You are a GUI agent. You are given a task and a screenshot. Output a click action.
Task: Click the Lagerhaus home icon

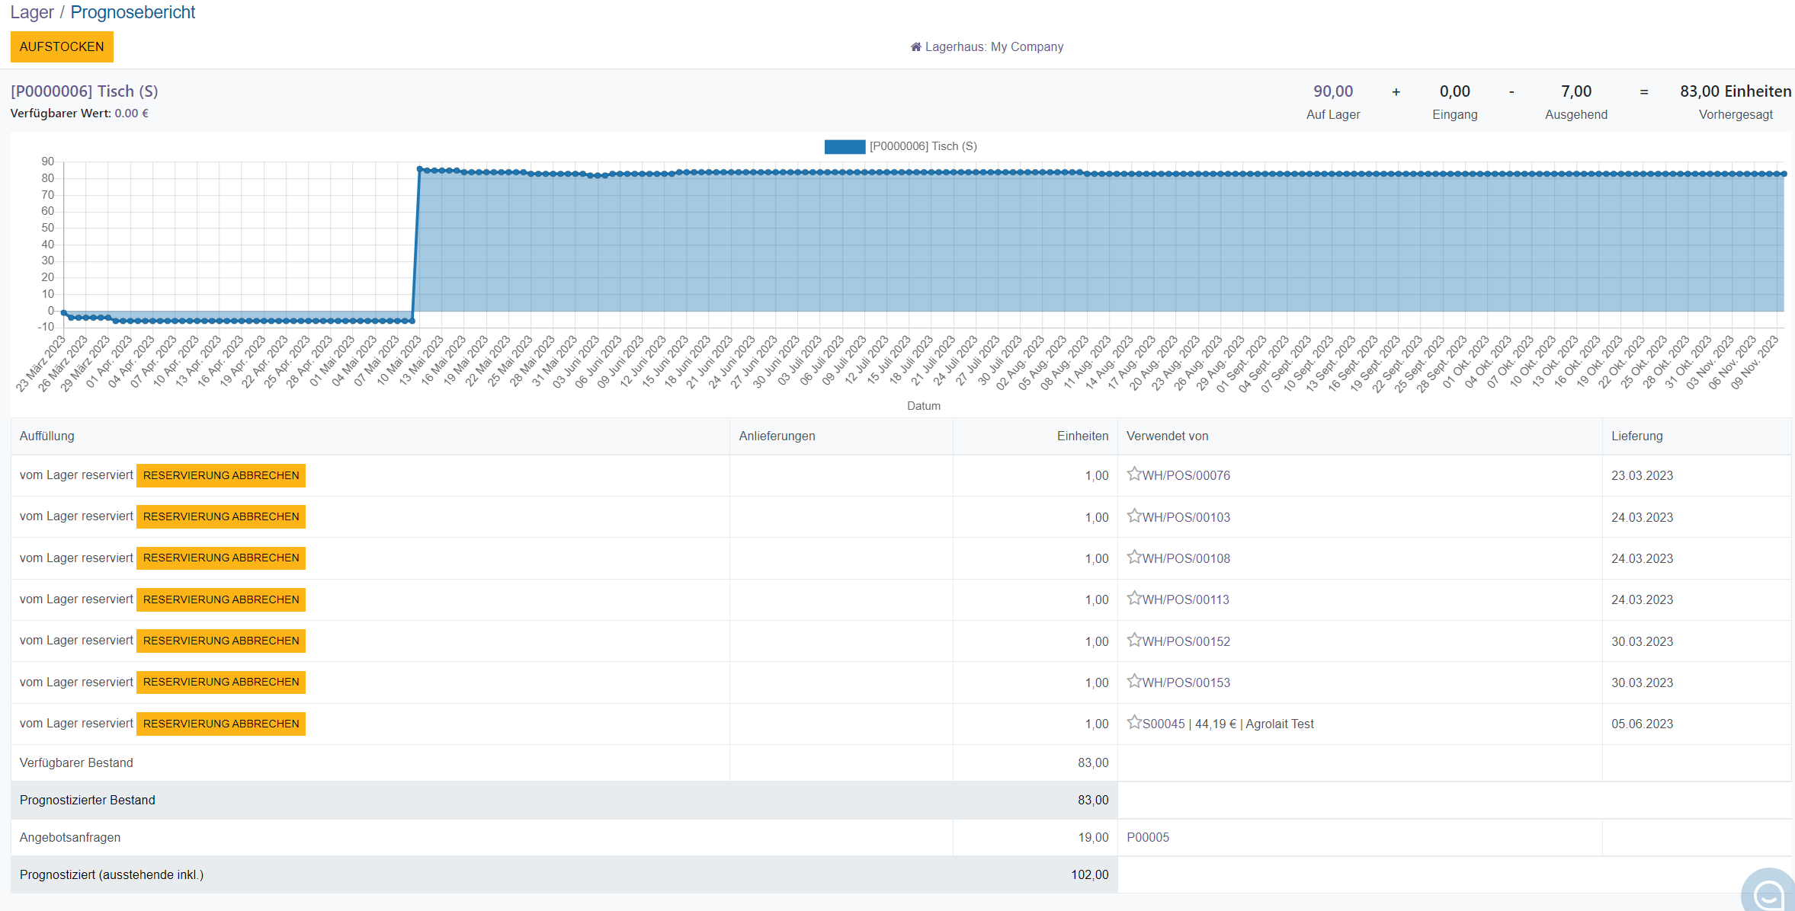pos(915,47)
